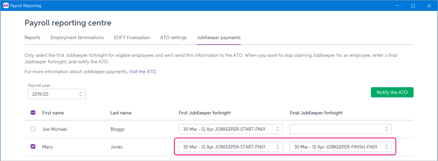Close the Payroll Reporting window
Image resolution: width=438 pixels, height=161 pixels.
coord(429,5)
